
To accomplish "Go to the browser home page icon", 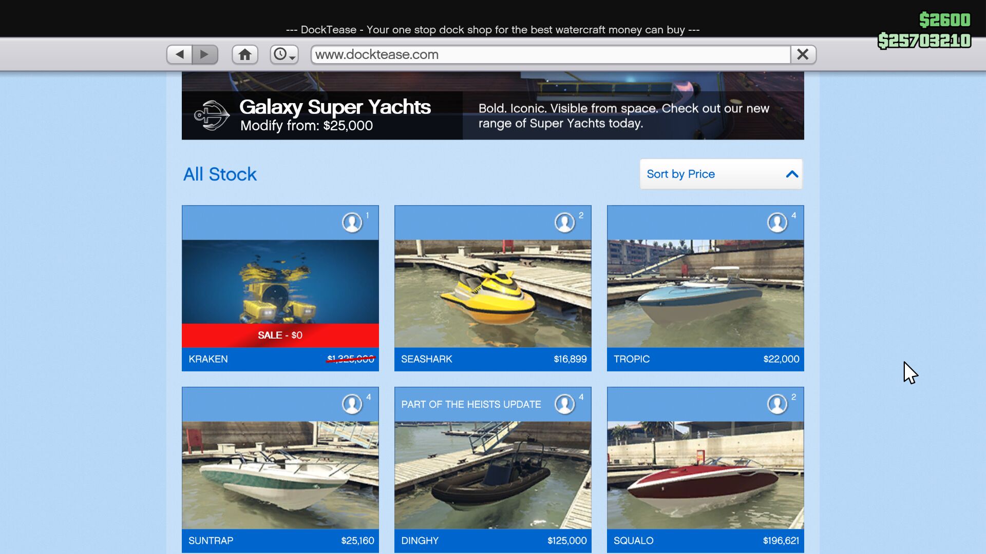I will (245, 54).
